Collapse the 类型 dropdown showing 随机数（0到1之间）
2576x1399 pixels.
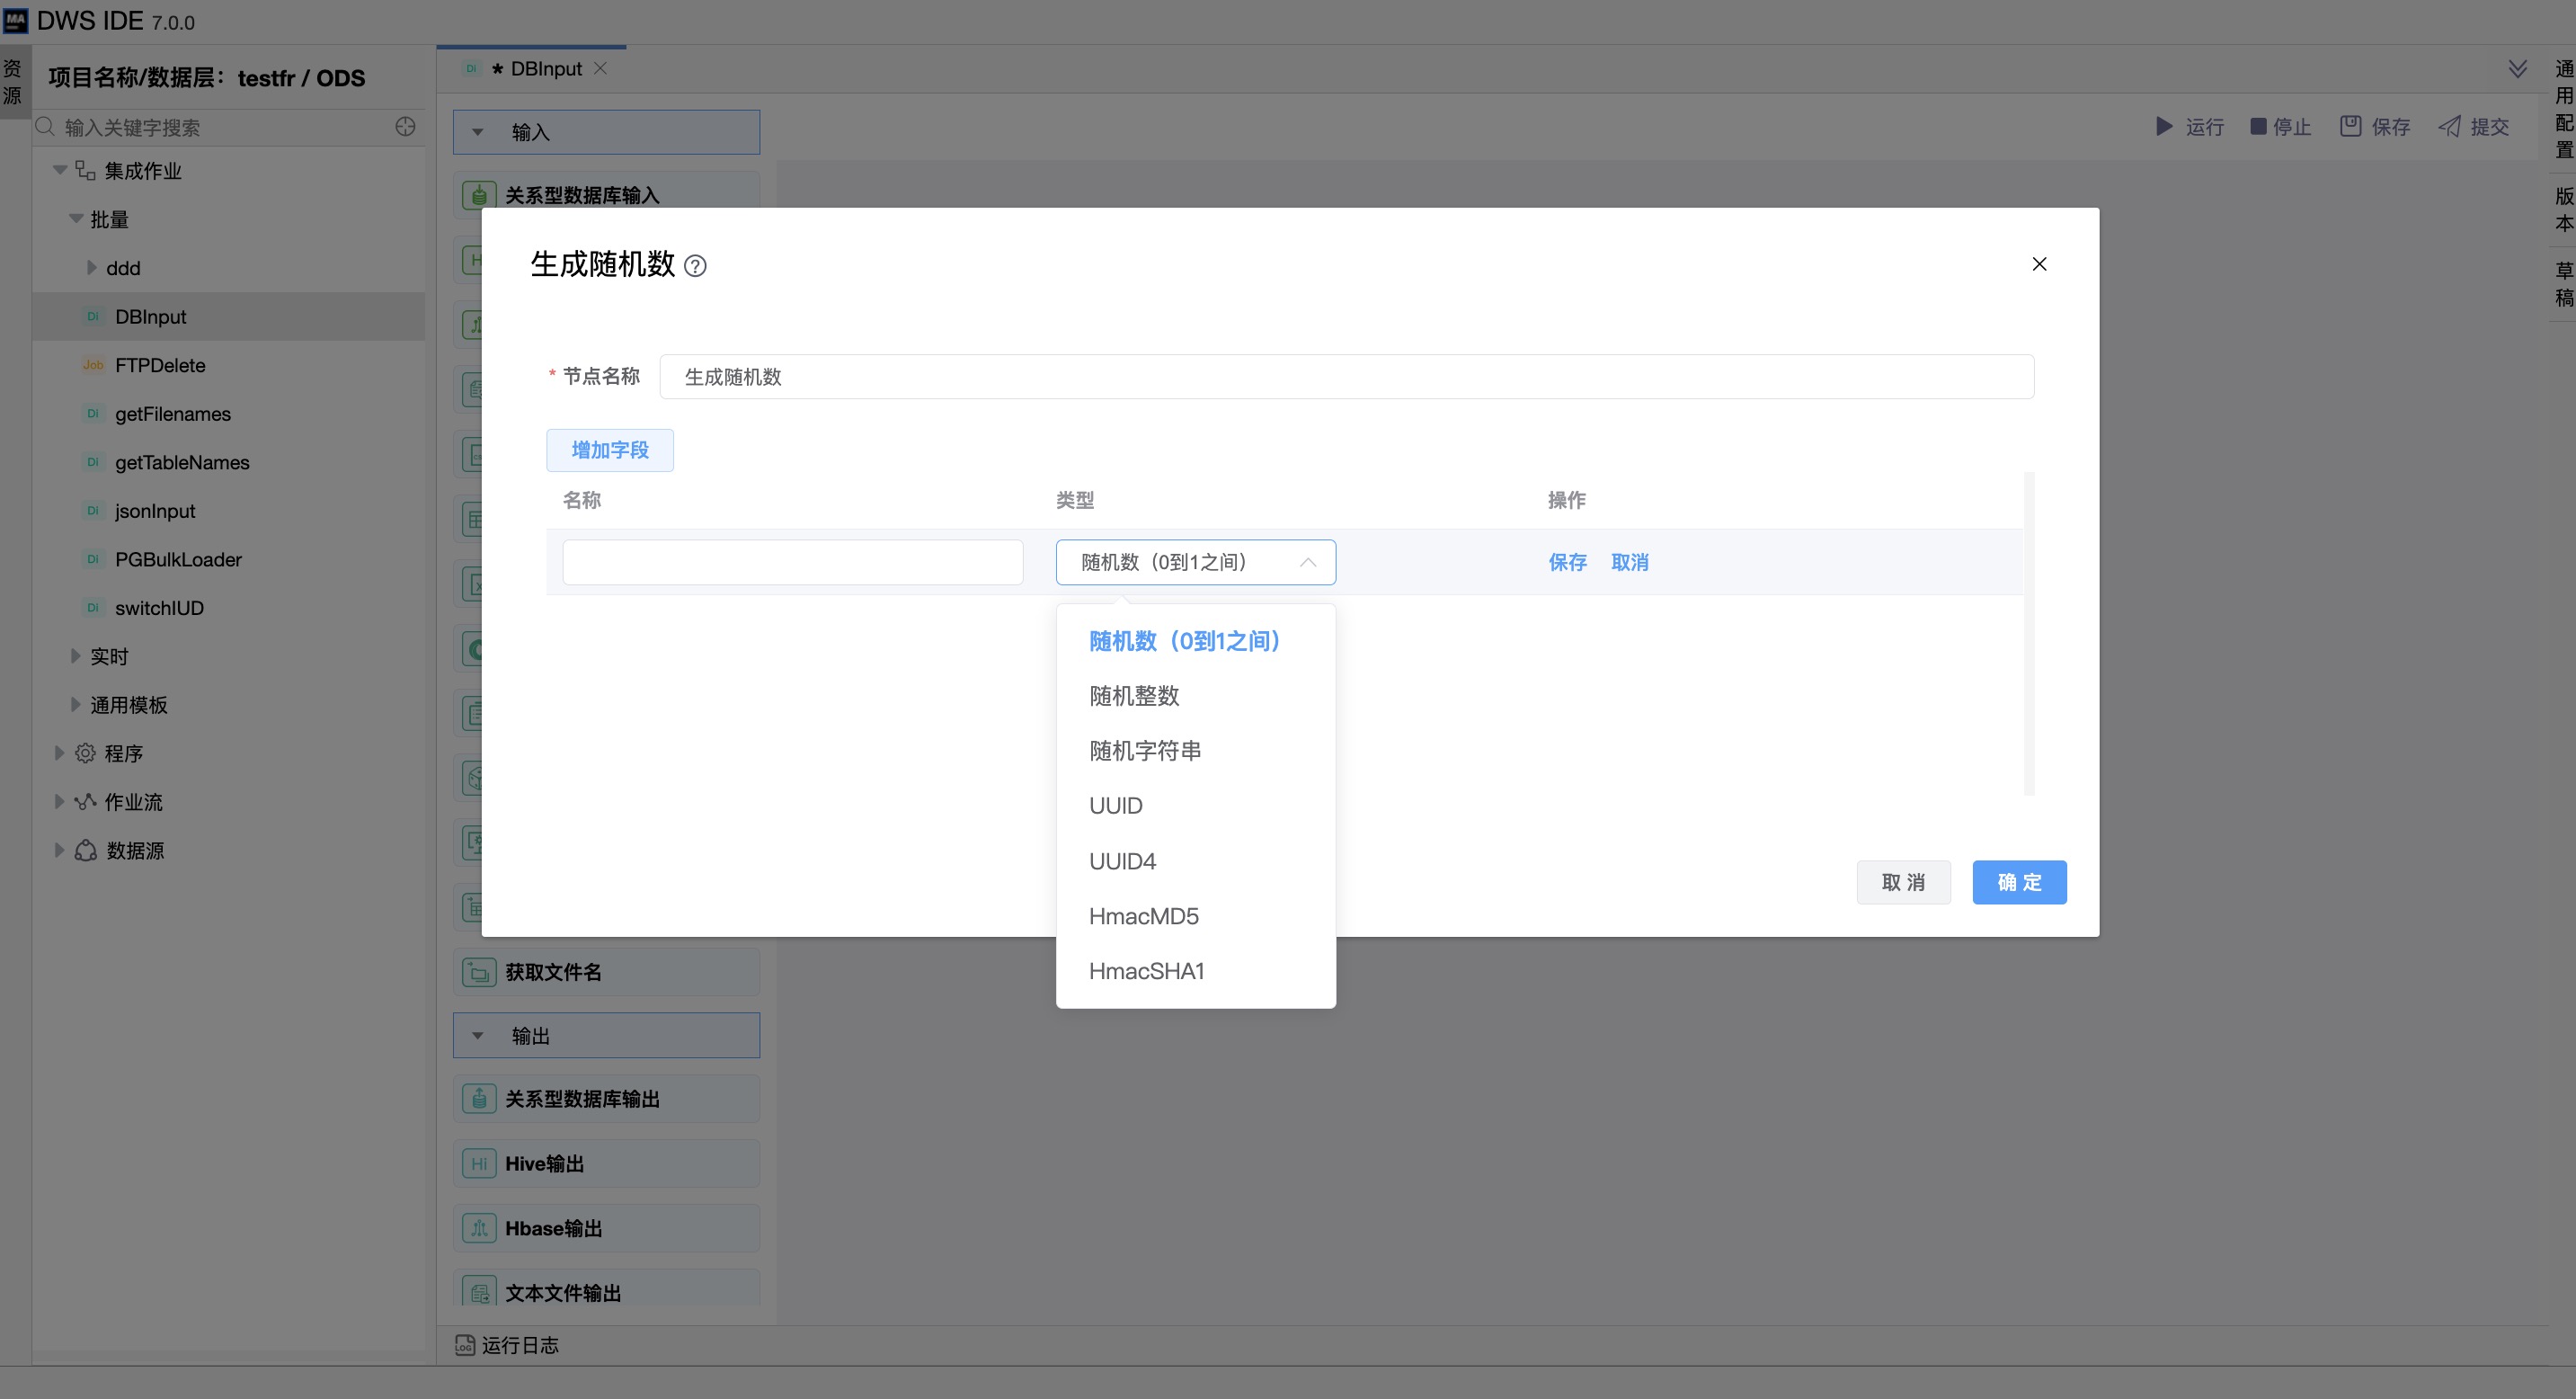pos(1307,563)
